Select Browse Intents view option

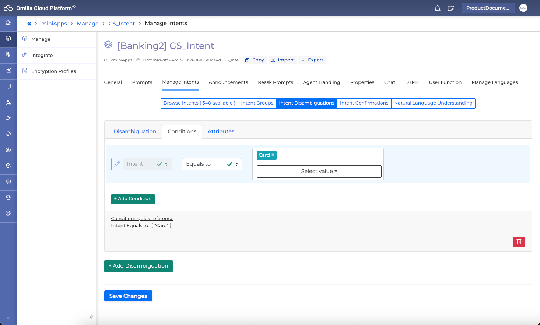[199, 103]
